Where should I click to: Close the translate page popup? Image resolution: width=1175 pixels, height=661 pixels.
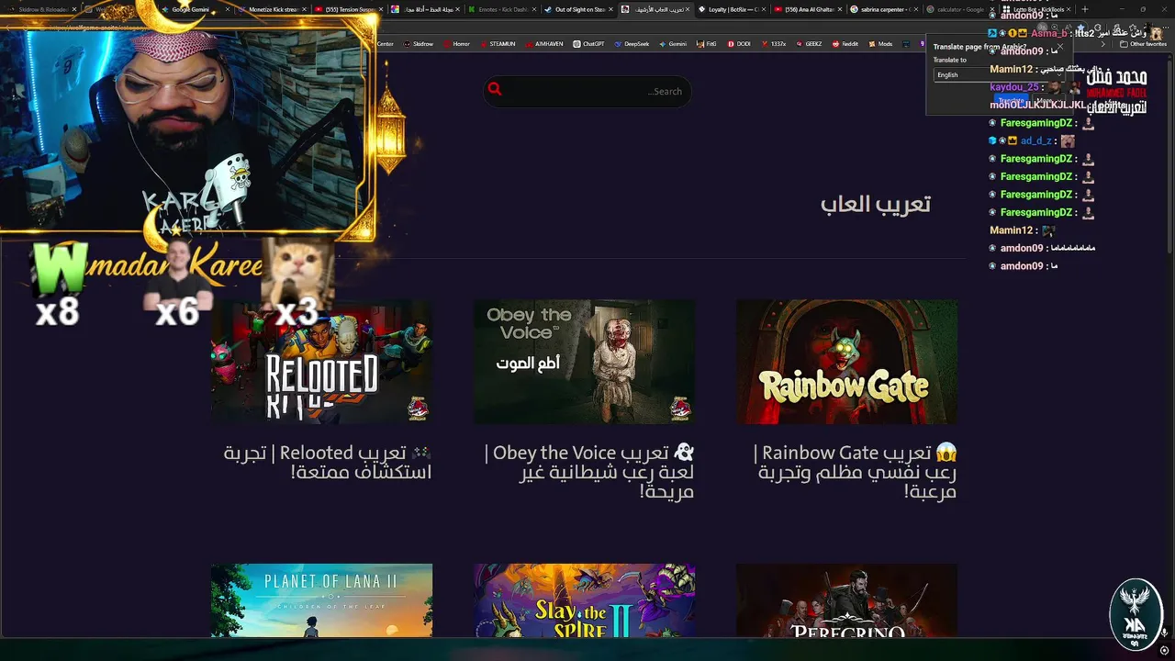click(x=1059, y=47)
